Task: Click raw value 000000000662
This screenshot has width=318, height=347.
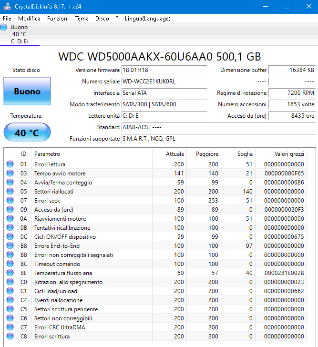Action: click(x=284, y=291)
